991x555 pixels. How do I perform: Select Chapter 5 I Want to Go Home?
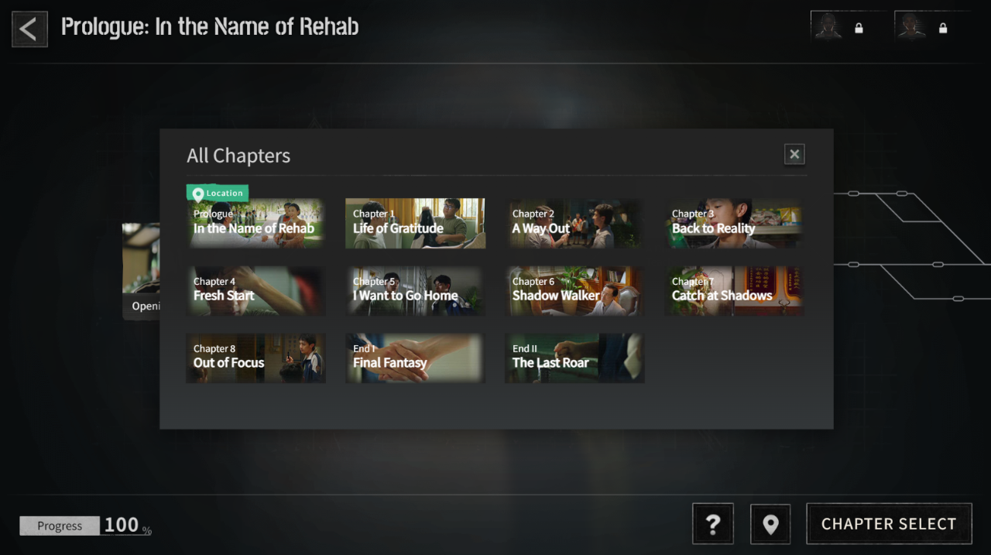pos(415,291)
